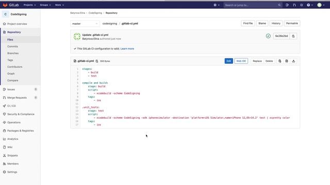Screen dimensions: 330x185
Task: Click the Find file button
Action: (x=248, y=23)
